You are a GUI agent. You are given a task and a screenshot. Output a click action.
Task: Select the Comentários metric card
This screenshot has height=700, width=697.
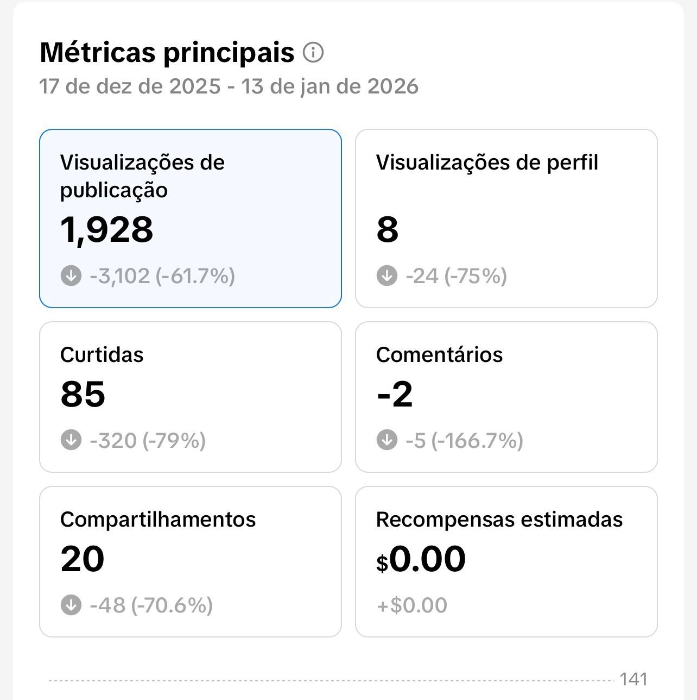[506, 397]
